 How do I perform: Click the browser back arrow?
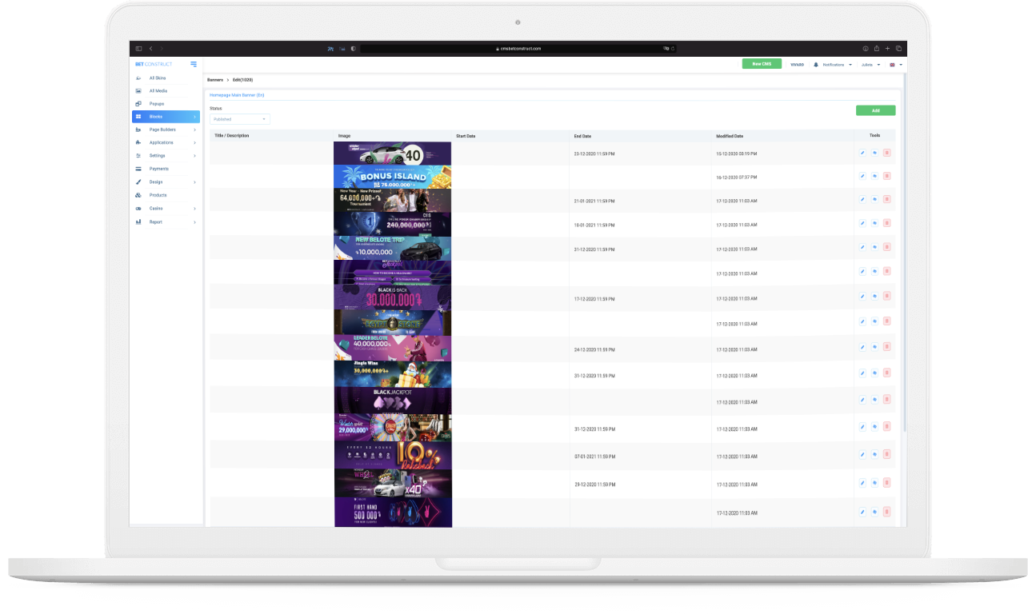click(150, 49)
